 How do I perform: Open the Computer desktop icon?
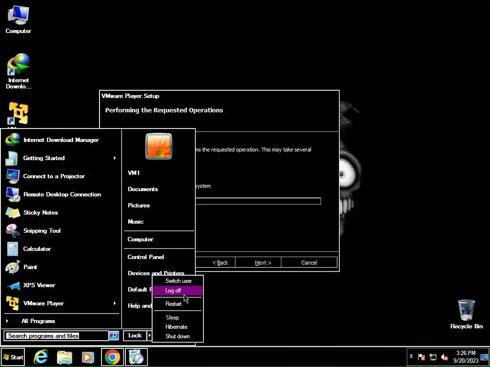tap(18, 19)
